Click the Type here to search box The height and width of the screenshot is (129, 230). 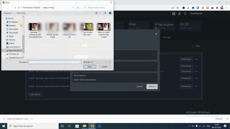point(33,126)
